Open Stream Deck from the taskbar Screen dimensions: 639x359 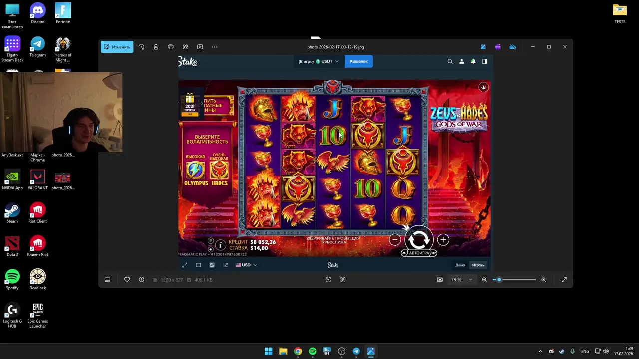327,351
